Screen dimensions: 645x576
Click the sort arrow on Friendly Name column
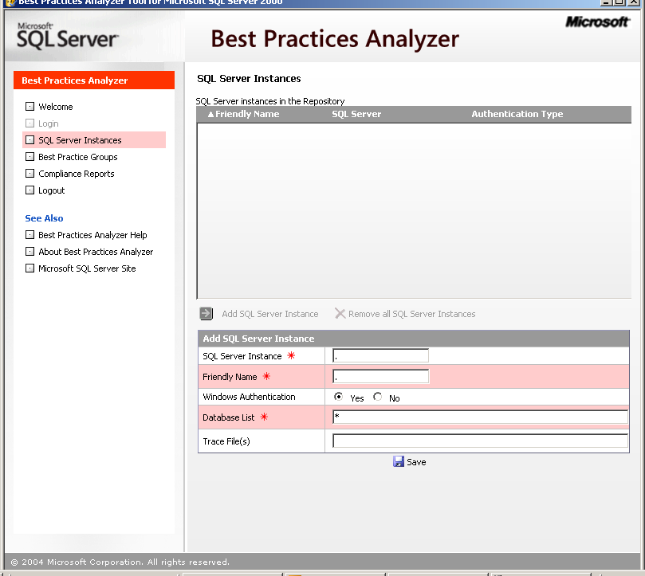[x=210, y=114]
